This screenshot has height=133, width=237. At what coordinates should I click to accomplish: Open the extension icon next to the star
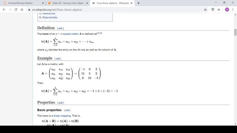point(213,10)
